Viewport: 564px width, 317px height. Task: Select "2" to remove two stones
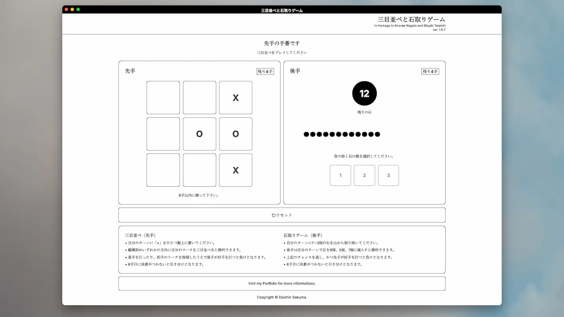pos(364,175)
